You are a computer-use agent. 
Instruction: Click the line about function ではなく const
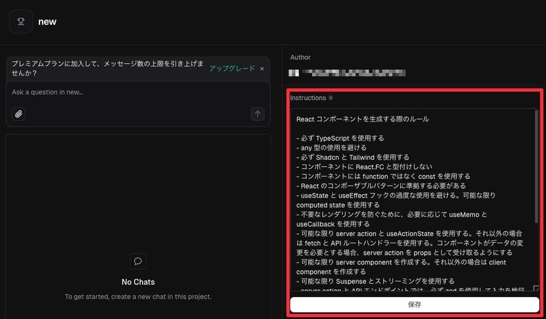(x=383, y=176)
